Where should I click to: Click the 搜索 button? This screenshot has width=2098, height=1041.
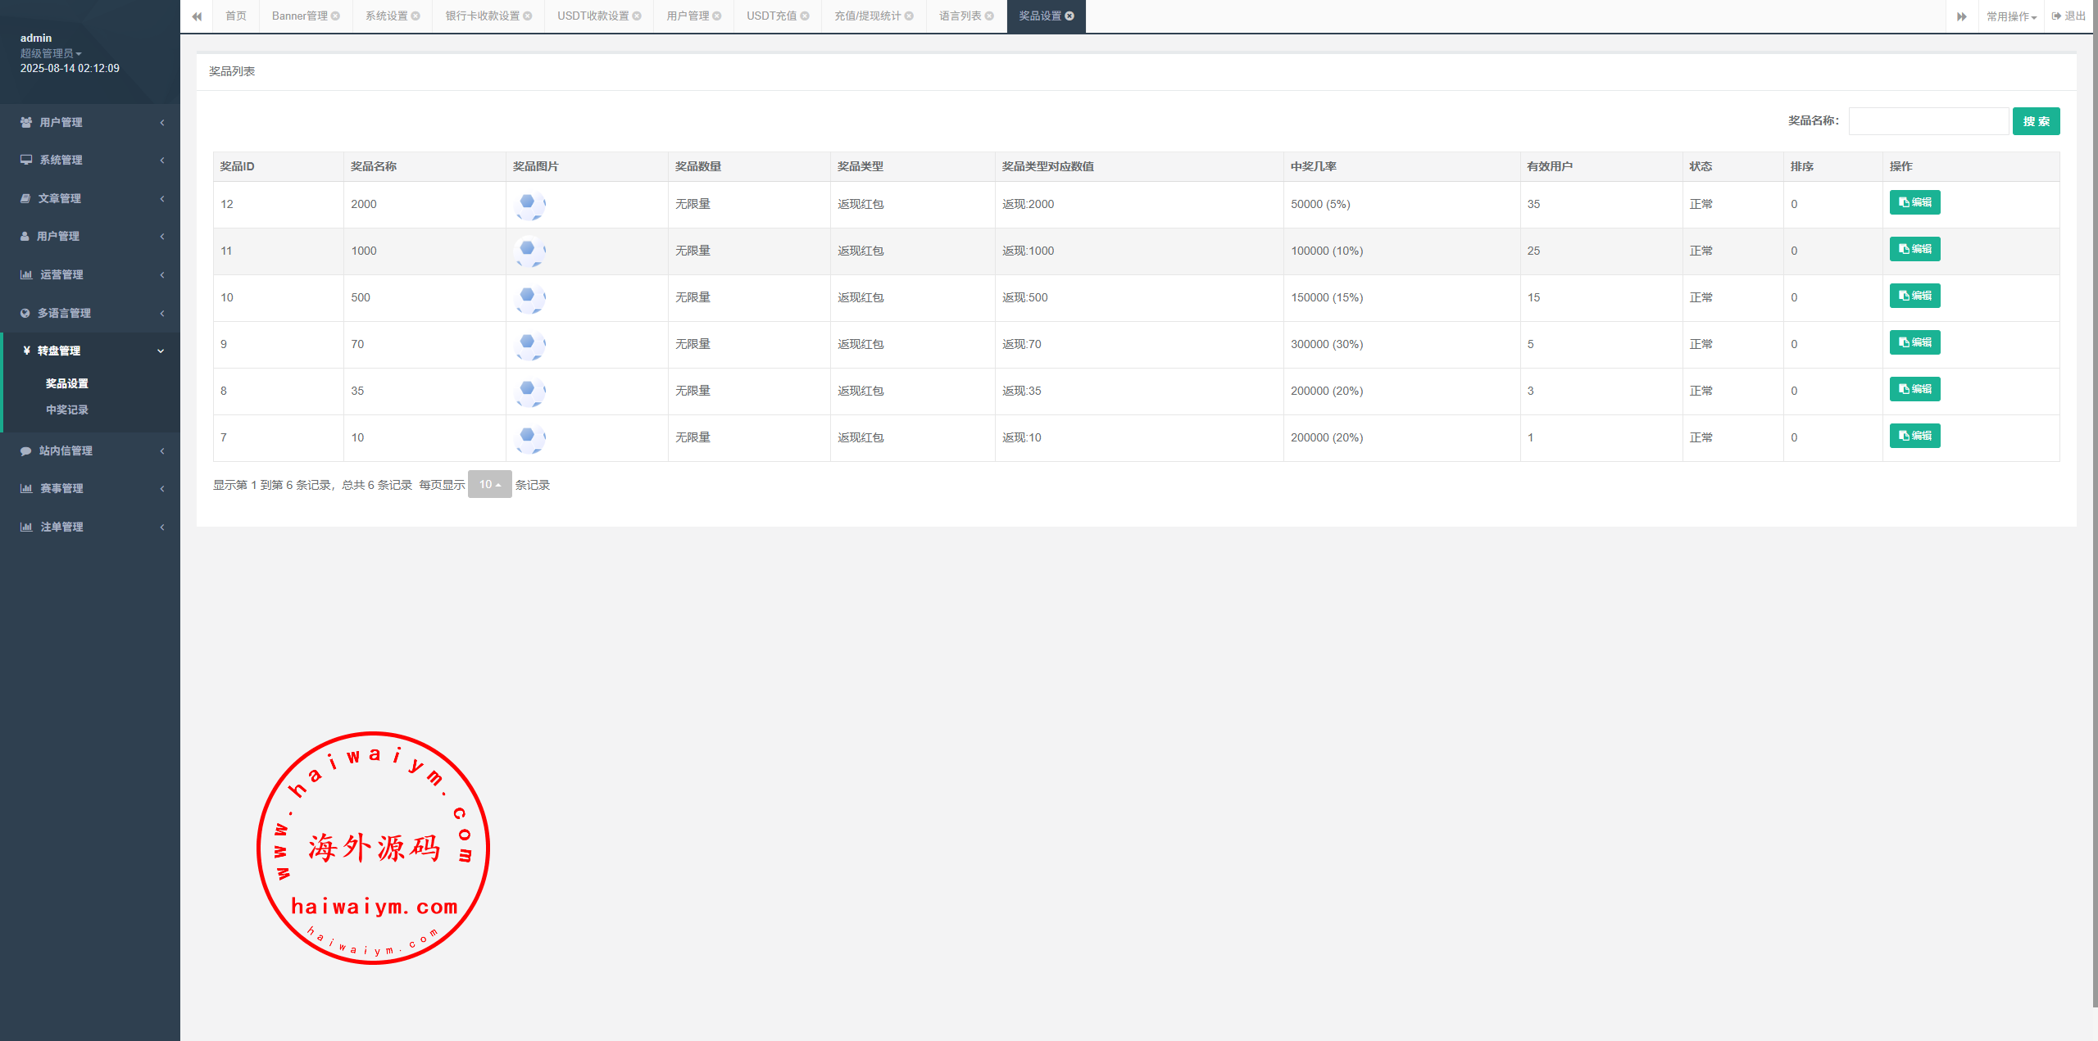tap(2036, 121)
